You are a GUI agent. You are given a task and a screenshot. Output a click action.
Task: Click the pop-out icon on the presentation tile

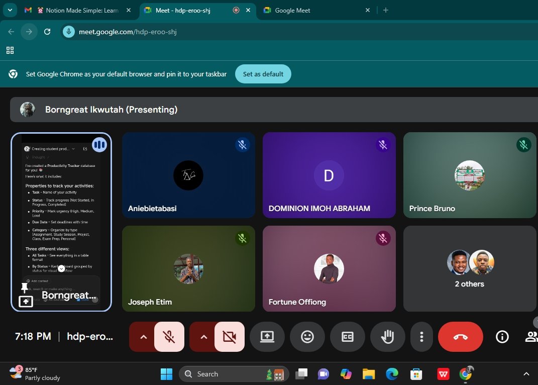click(25, 301)
